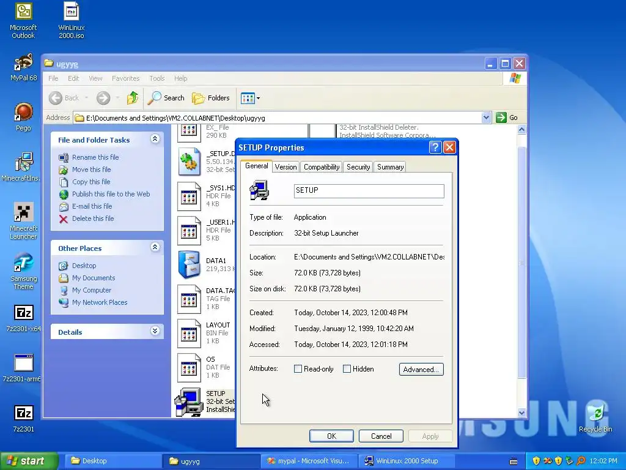Select the DATA.TAG file icon
Image resolution: width=626 pixels, height=470 pixels.
189,299
